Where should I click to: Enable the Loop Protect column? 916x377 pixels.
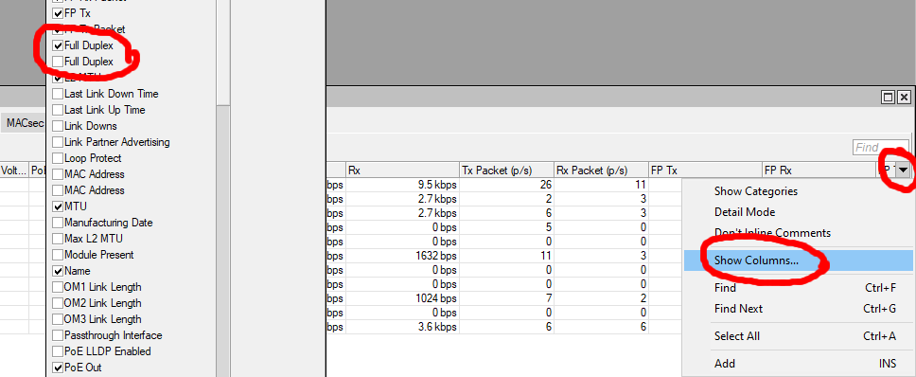(x=57, y=158)
